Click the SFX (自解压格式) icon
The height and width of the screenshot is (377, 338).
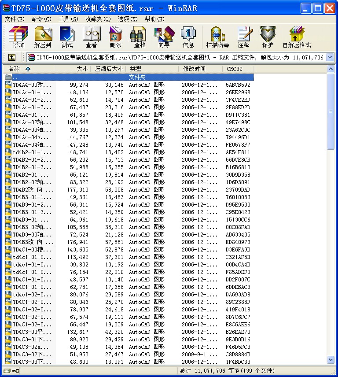pyautogui.click(x=297, y=37)
